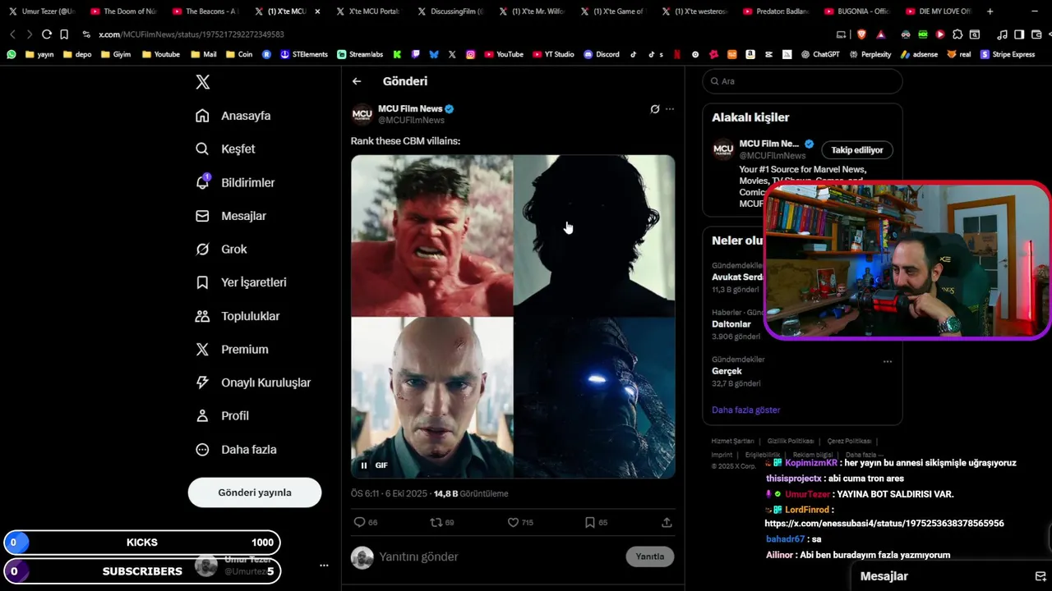Pause the GIF playback
Viewport: 1052px width, 591px height.
tap(364, 465)
